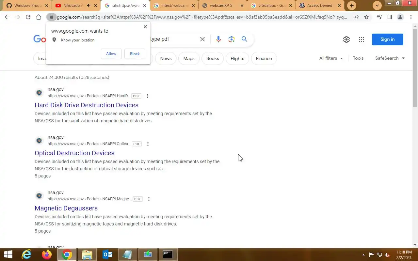This screenshot has width=418, height=261.
Task: Expand the SafeSearch dropdown
Action: 390,58
